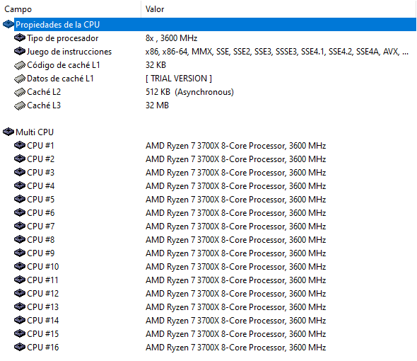Click the CPU #1 chip icon
Screen dimensions: 417x361
[x=19, y=146]
